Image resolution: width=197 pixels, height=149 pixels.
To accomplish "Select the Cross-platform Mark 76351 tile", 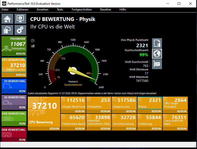I will (175, 120).
